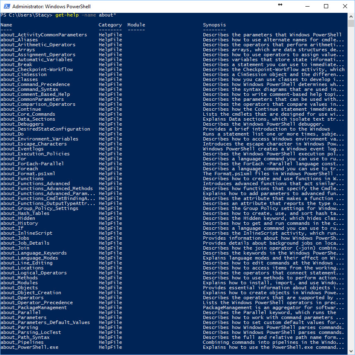This screenshot has height=355, width=355.
Task: Click about_Assignment_Operators entry
Action: [x=38, y=55]
